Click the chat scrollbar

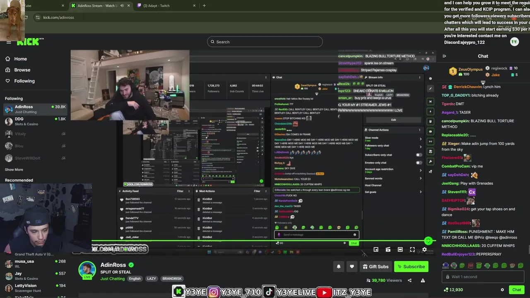point(528,250)
